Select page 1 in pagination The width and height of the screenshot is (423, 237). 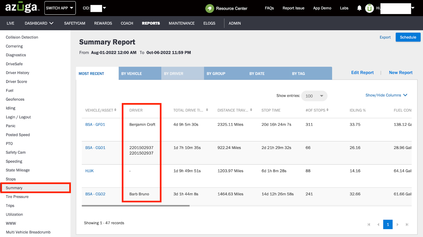tap(388, 225)
